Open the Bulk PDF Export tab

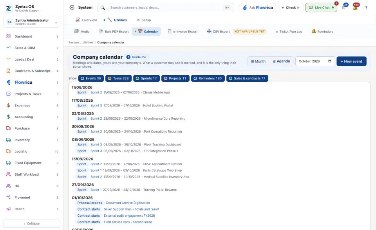[114, 32]
